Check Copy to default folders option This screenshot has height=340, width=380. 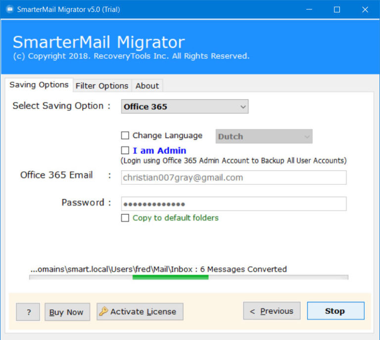125,218
